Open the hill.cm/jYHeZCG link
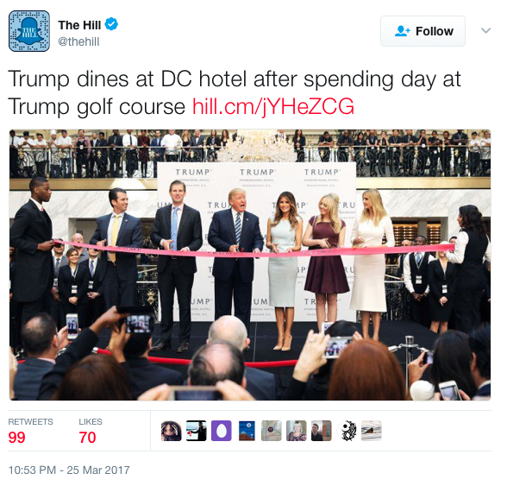The image size is (507, 486). (x=273, y=106)
